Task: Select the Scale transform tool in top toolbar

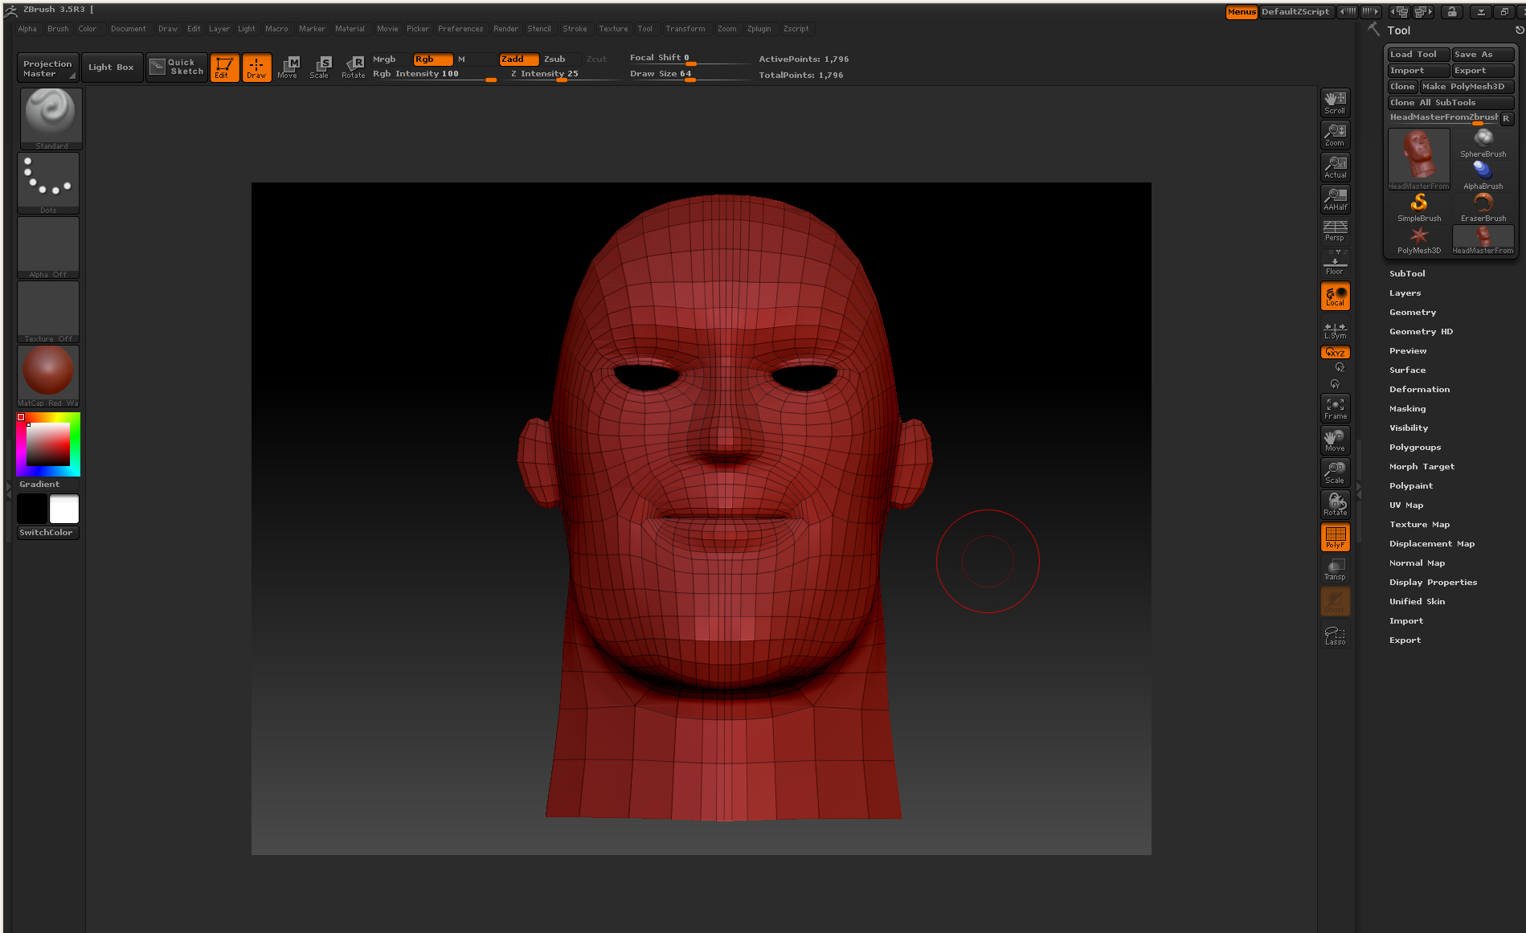Action: click(x=320, y=67)
